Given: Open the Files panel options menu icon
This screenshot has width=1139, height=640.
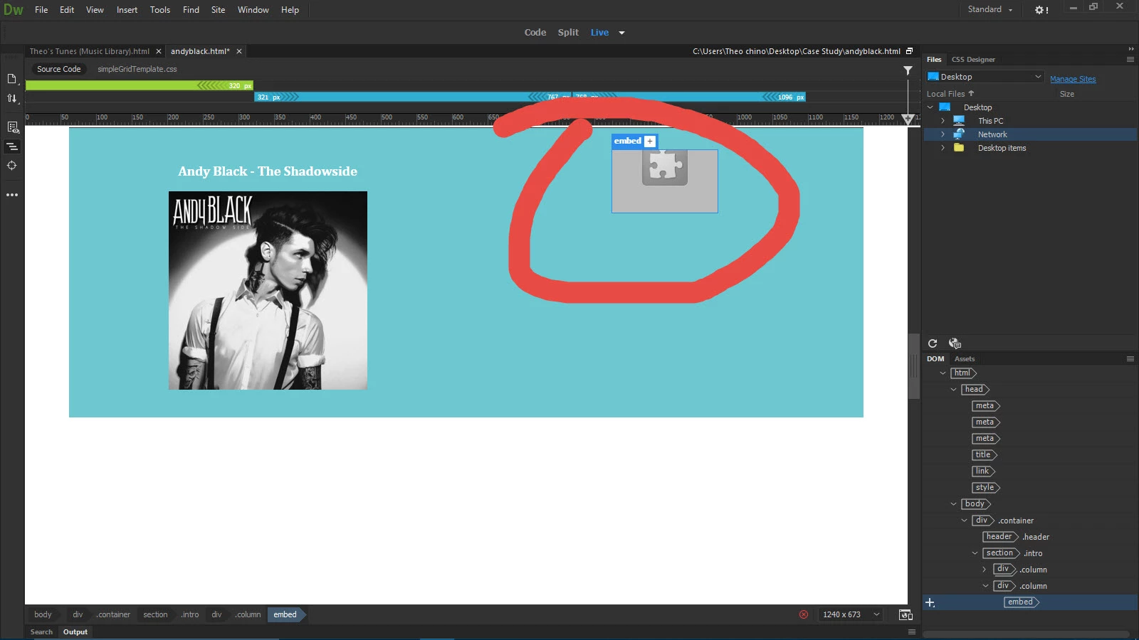Looking at the screenshot, I should coord(1130,60).
